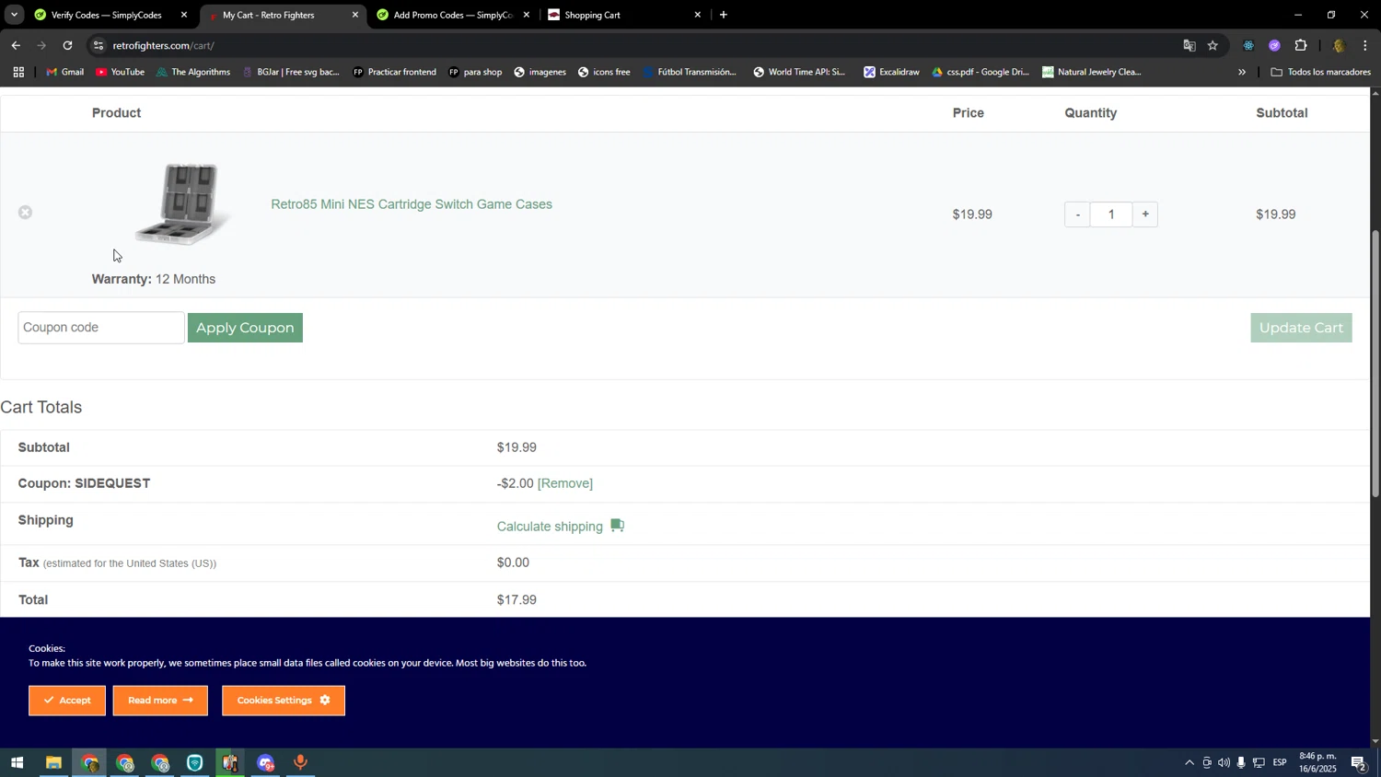Open the BGJar Free svg bookmark
Viewport: 1381px width, 777px height.
point(291,72)
